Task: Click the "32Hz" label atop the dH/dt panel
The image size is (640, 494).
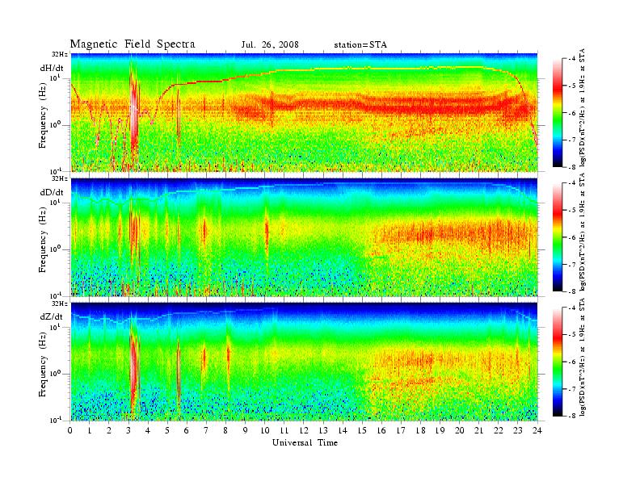Action: (60, 54)
